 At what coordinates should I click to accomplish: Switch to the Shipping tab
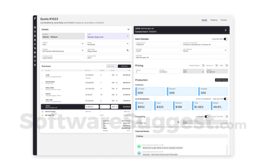point(214,20)
